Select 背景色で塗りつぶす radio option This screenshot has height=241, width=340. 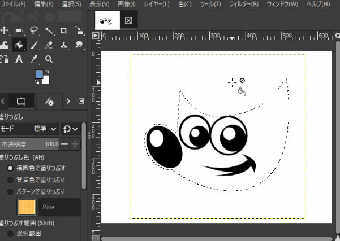coord(10,179)
